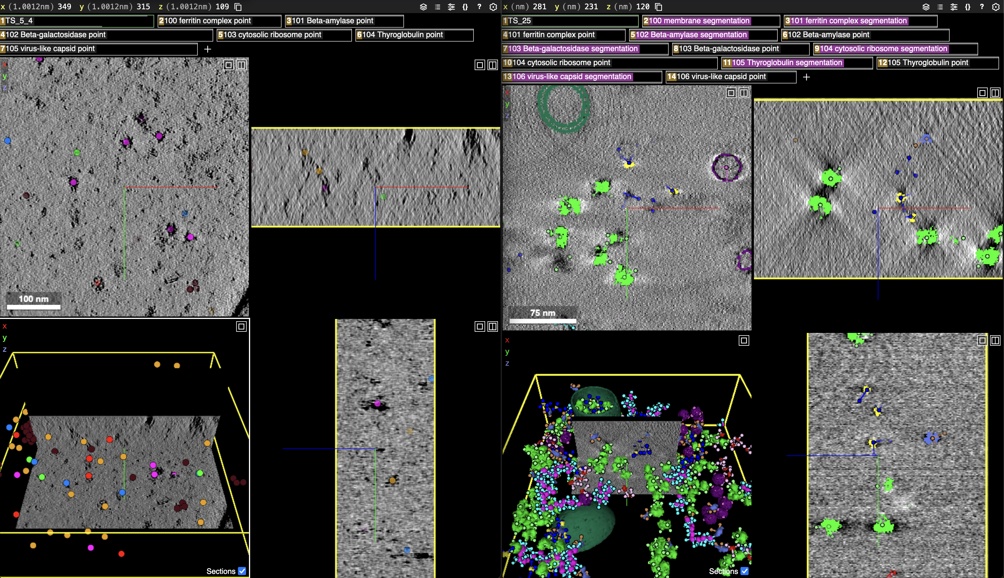Open help question mark in left viewer
1004x578 pixels.
479,7
